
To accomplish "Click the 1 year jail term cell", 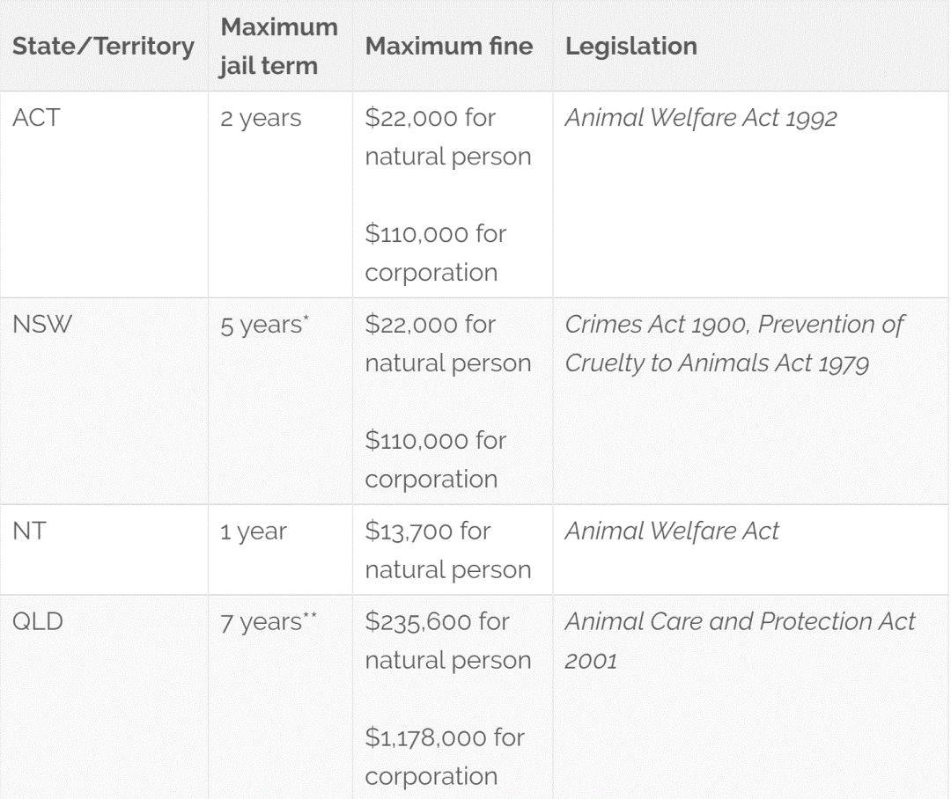I will coord(254,531).
